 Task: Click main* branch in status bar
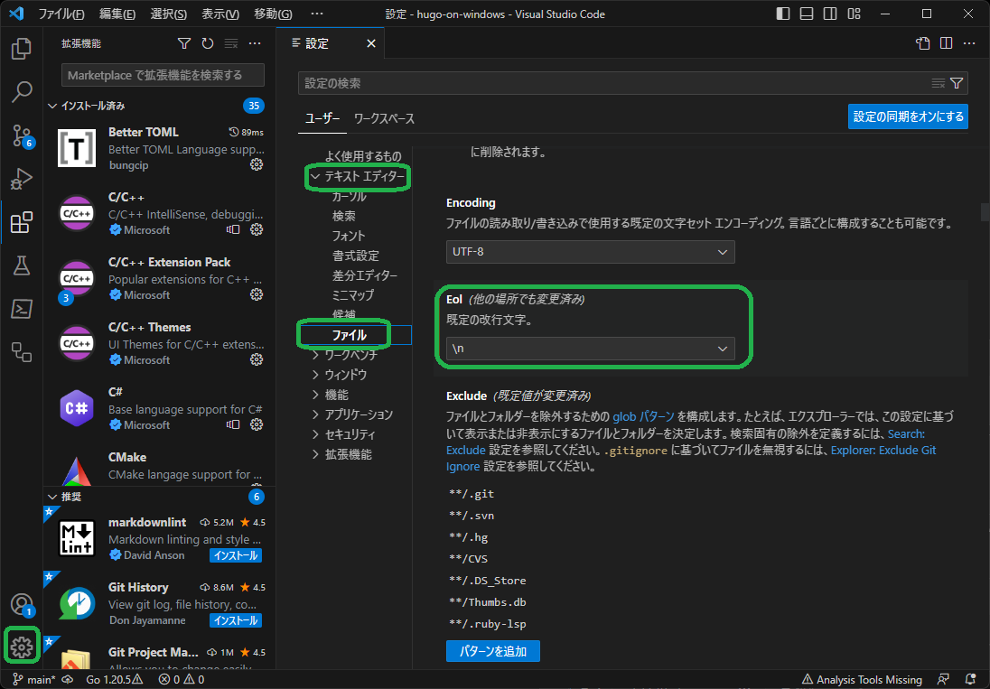35,680
